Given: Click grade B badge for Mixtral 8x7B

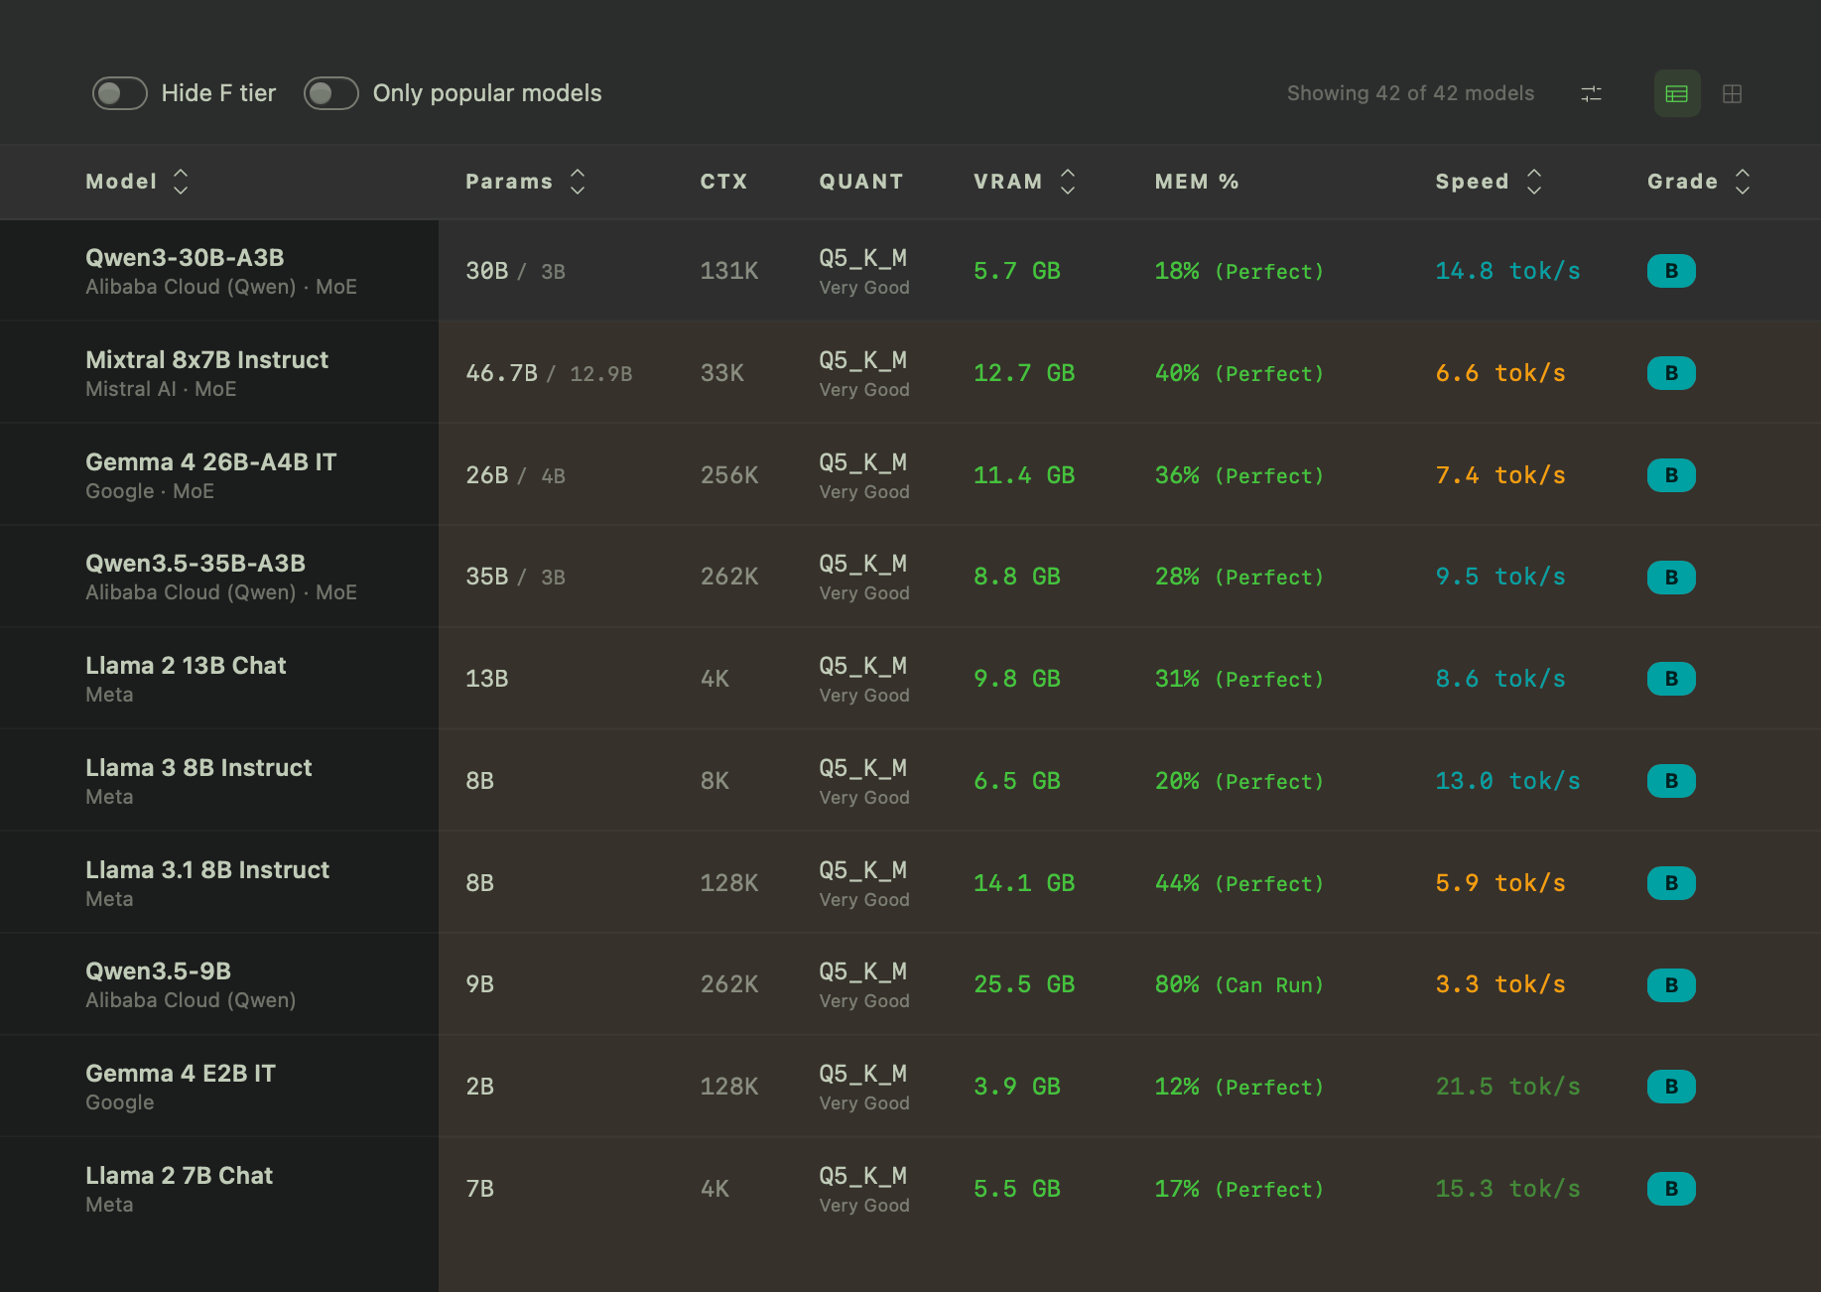Looking at the screenshot, I should tap(1671, 373).
